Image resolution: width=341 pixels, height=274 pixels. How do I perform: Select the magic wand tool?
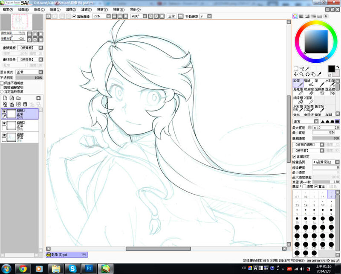click(307, 69)
